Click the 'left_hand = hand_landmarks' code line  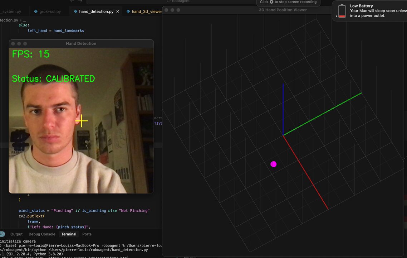coord(56,30)
